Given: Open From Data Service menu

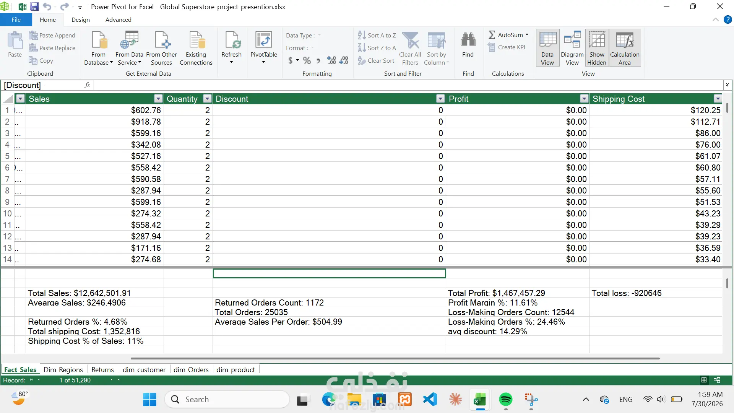Looking at the screenshot, I should 129,48.
